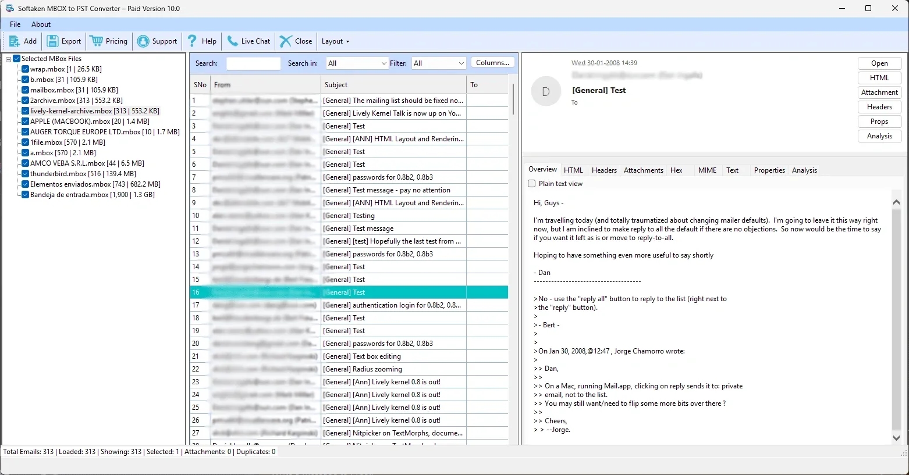Click the Open button
Screen dimensions: 909x475
pyautogui.click(x=879, y=63)
